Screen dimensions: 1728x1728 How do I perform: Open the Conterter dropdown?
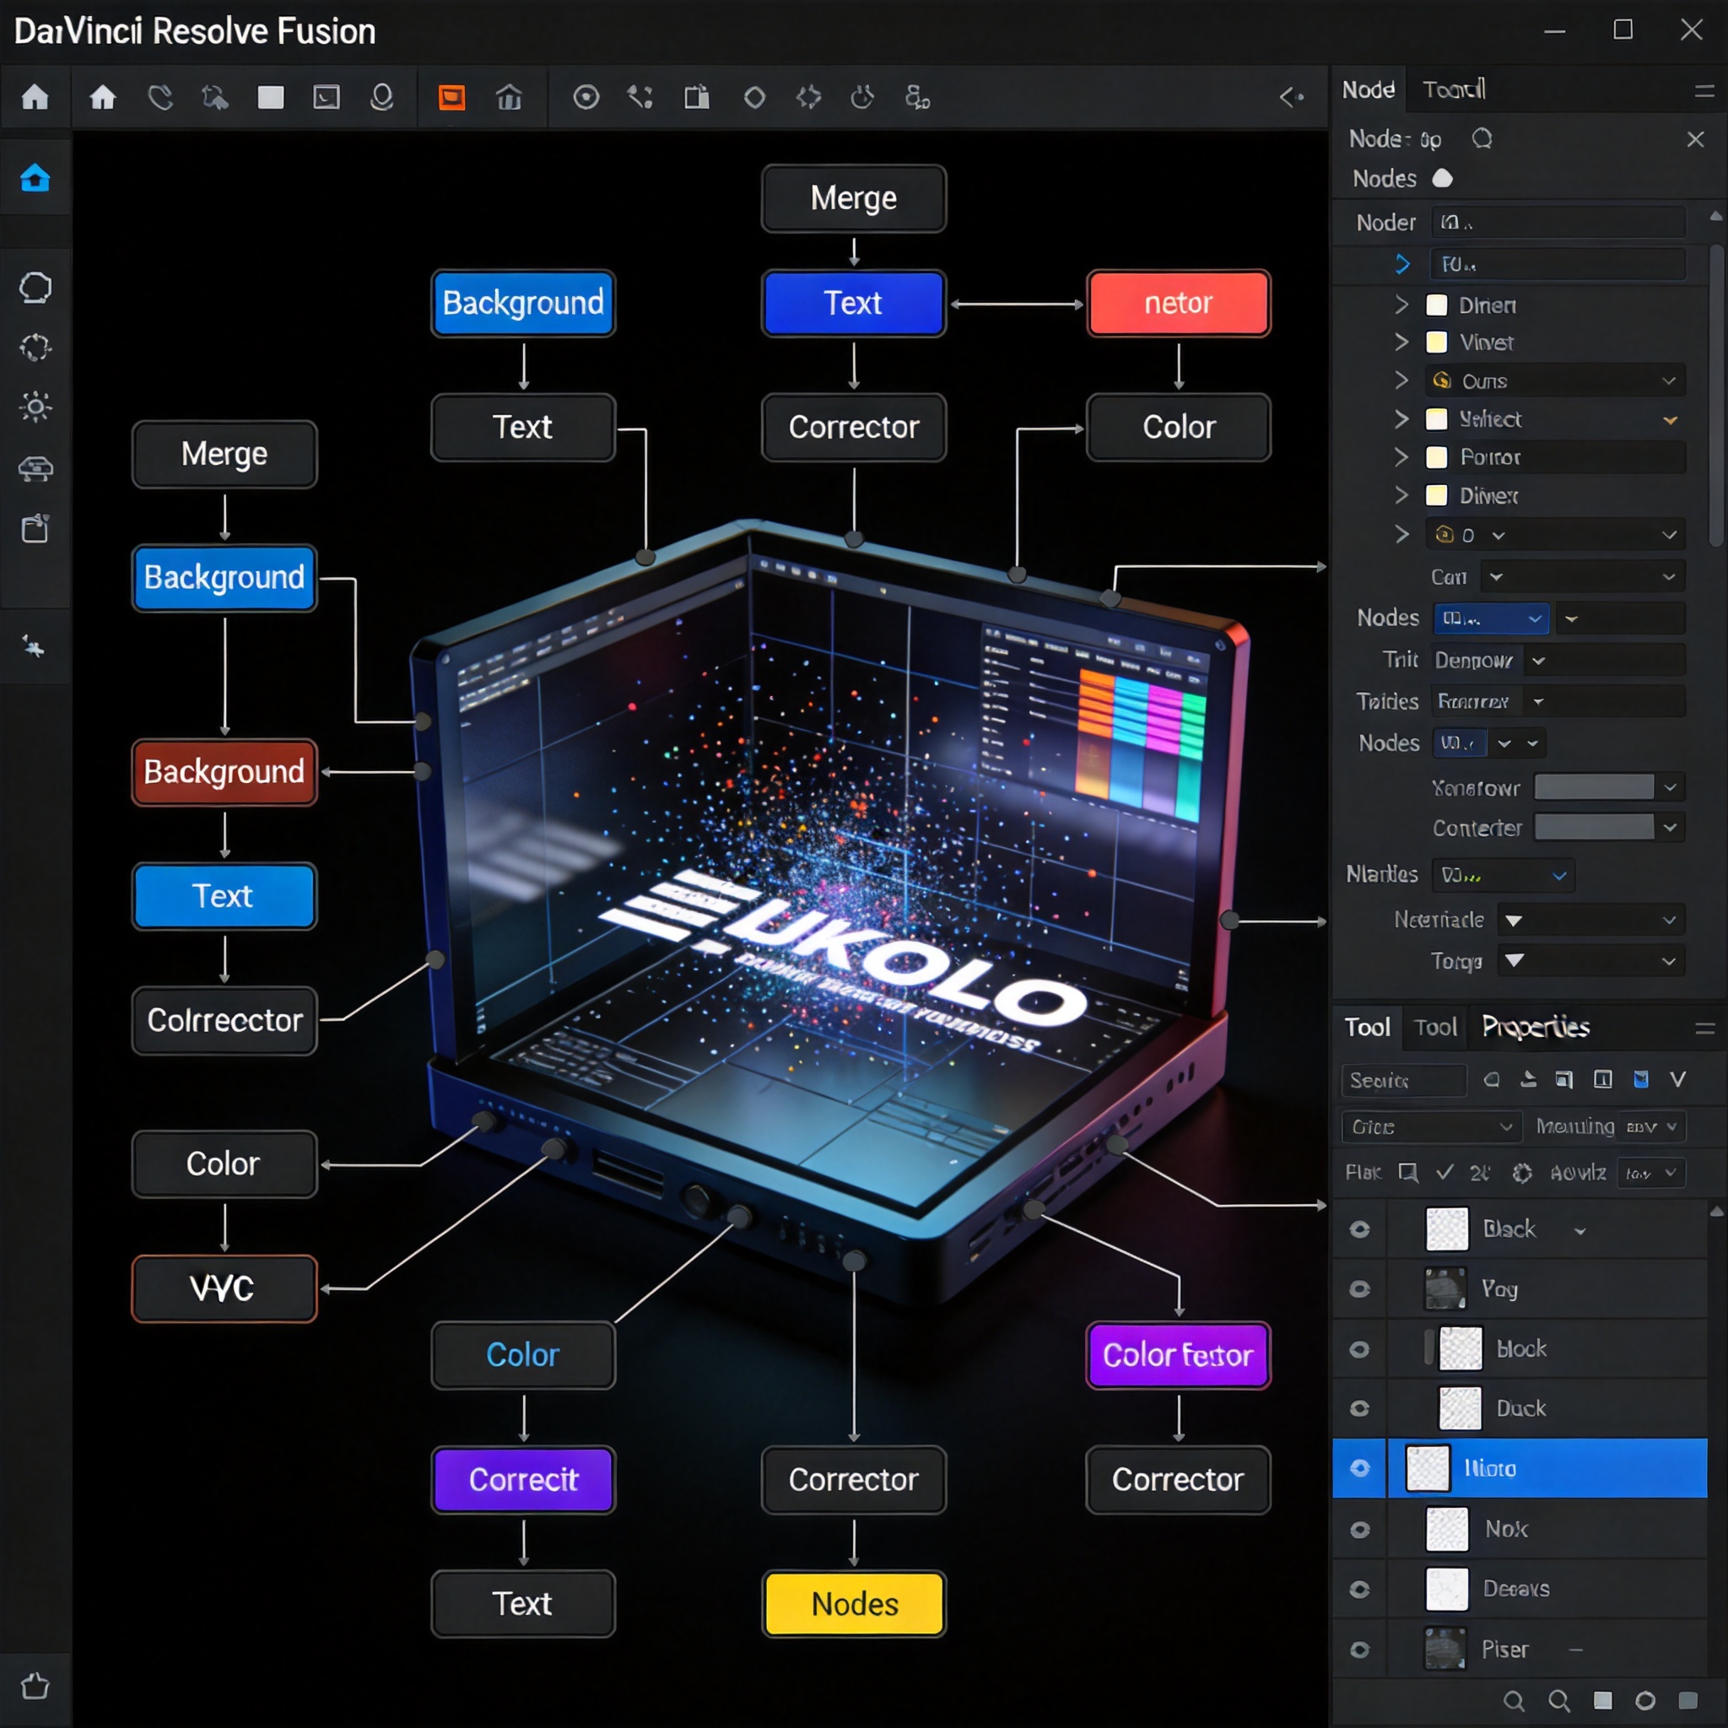[1669, 828]
